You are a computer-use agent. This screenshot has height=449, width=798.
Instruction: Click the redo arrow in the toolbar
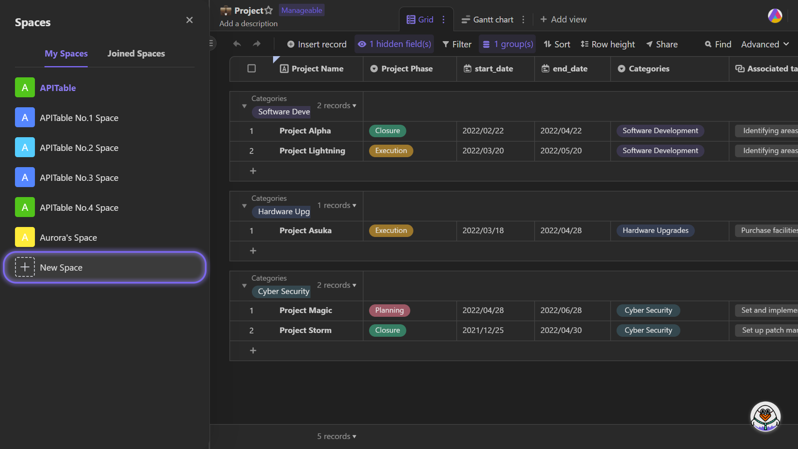click(257, 44)
